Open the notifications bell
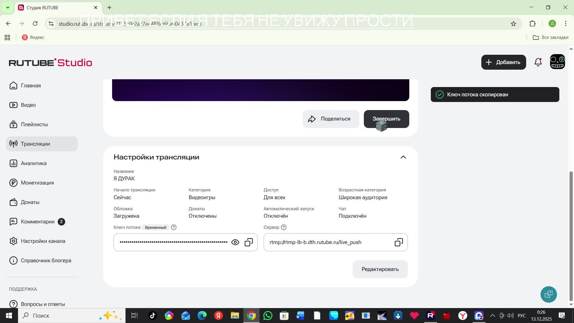574x323 pixels. [x=538, y=62]
